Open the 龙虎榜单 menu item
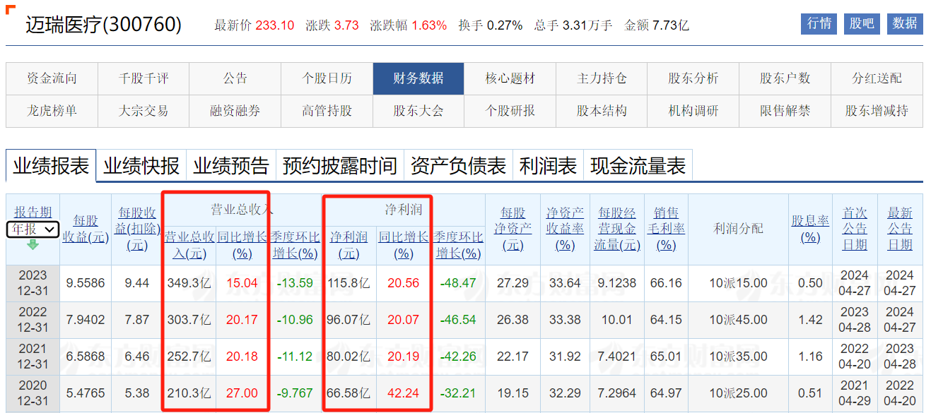The image size is (931, 413). (x=52, y=111)
